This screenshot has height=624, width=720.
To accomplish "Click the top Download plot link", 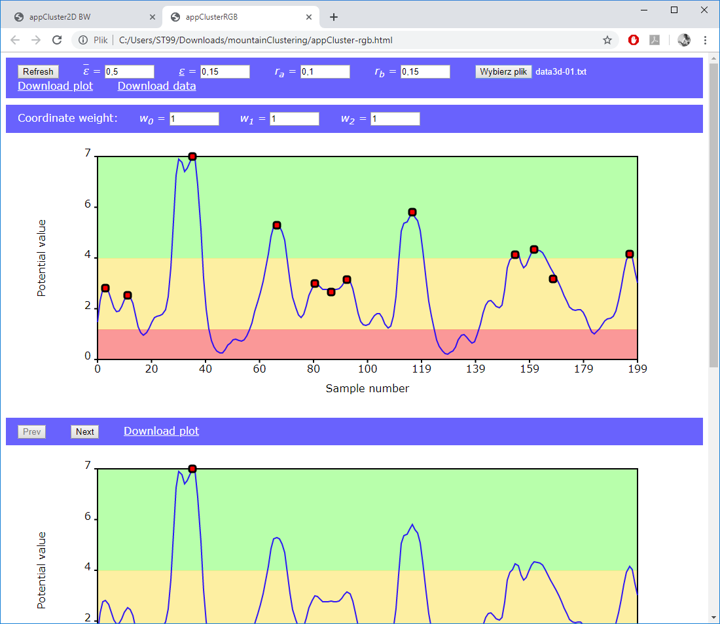I will click(x=55, y=86).
